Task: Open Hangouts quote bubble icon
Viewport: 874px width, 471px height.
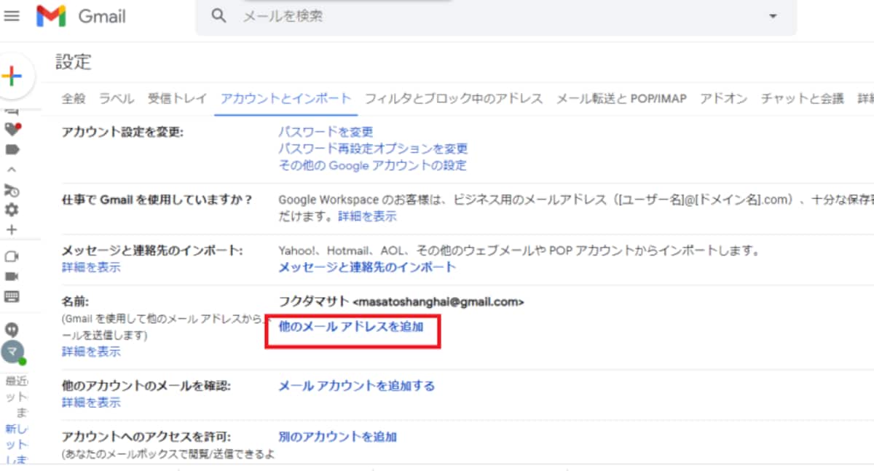Action: tap(12, 329)
